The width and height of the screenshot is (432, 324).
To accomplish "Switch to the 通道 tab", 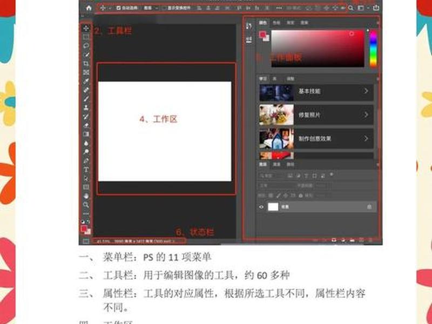I will coord(276,165).
